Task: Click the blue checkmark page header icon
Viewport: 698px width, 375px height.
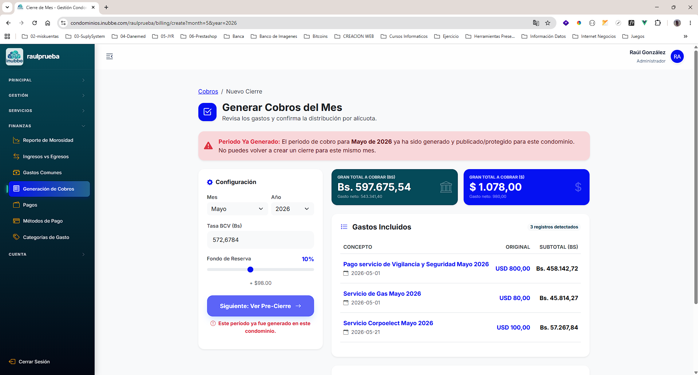Action: (207, 112)
